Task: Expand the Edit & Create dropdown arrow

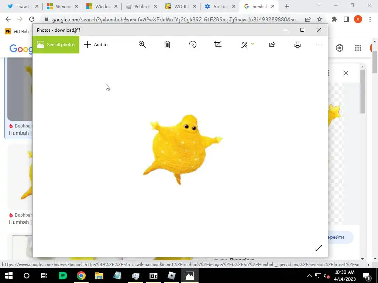Action: pos(252,44)
